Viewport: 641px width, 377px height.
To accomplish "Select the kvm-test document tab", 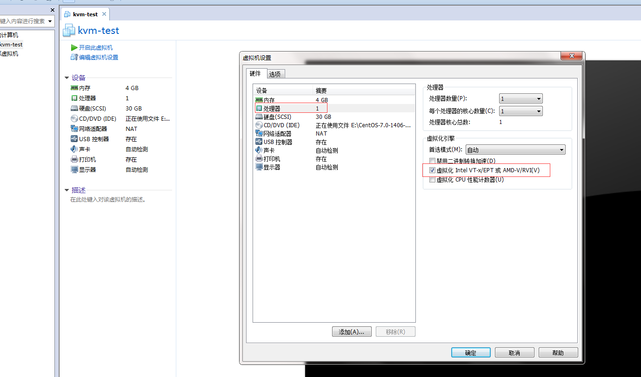I will tap(85, 14).
